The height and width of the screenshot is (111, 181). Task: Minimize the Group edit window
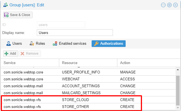(163, 5)
